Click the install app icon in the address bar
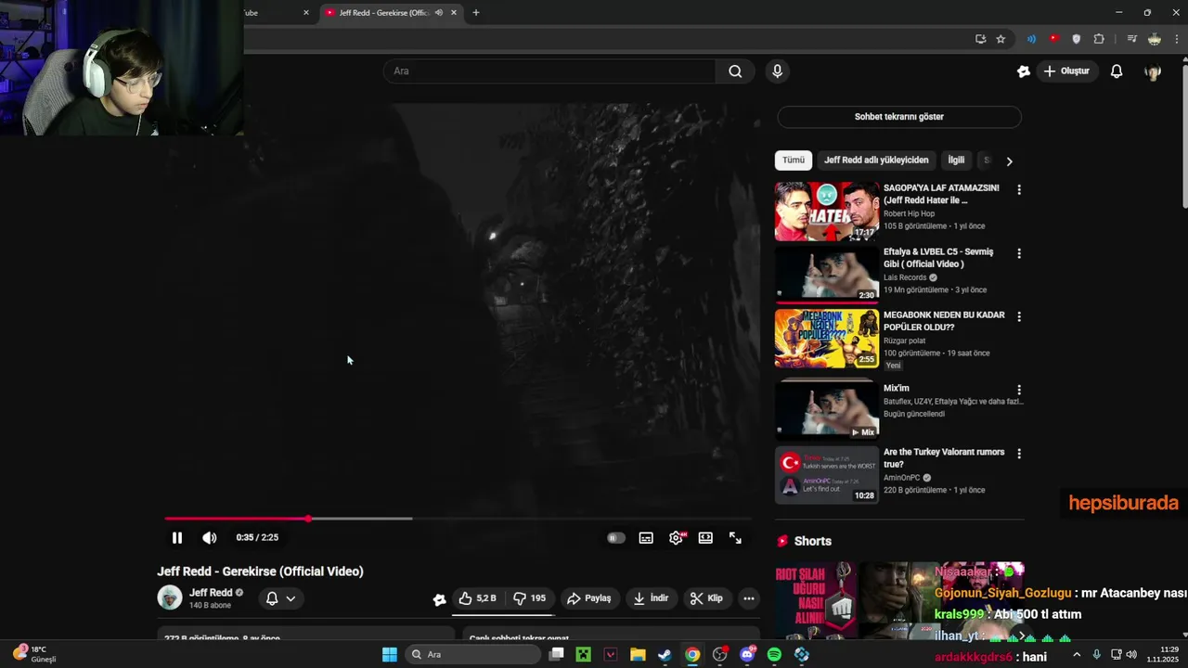Image resolution: width=1188 pixels, height=668 pixels. tap(980, 39)
